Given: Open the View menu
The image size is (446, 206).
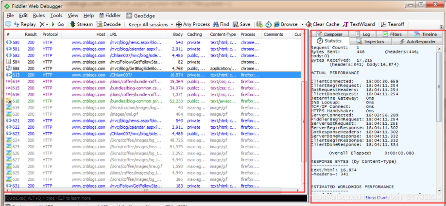Looking at the screenshot, I should click(x=73, y=16).
